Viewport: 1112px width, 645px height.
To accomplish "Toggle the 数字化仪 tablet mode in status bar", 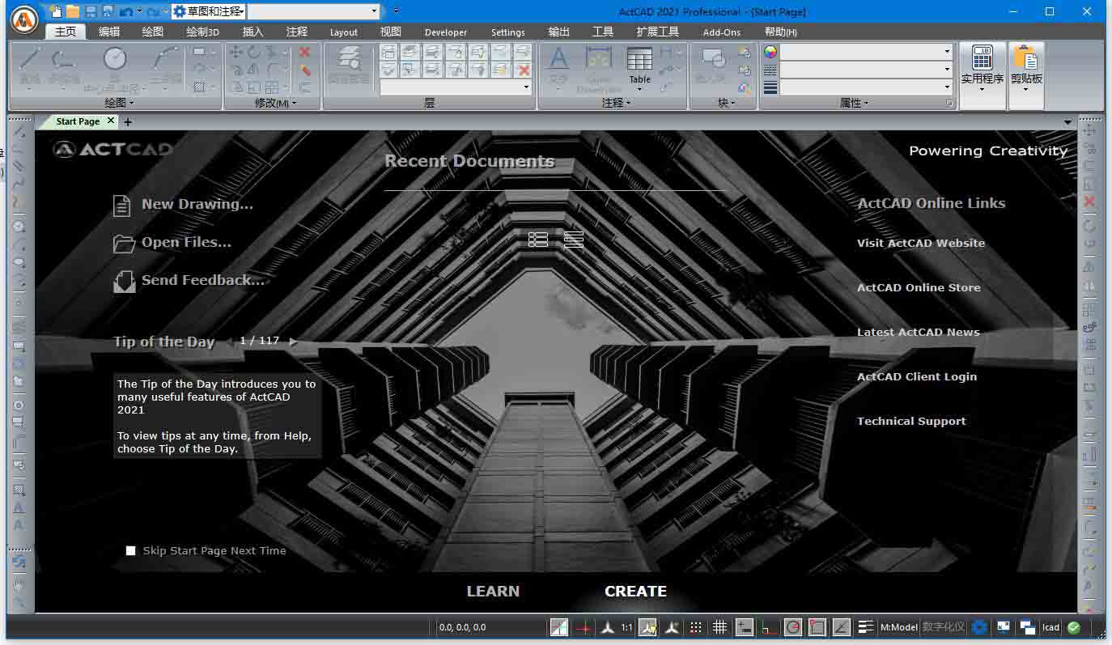I will pos(943,627).
